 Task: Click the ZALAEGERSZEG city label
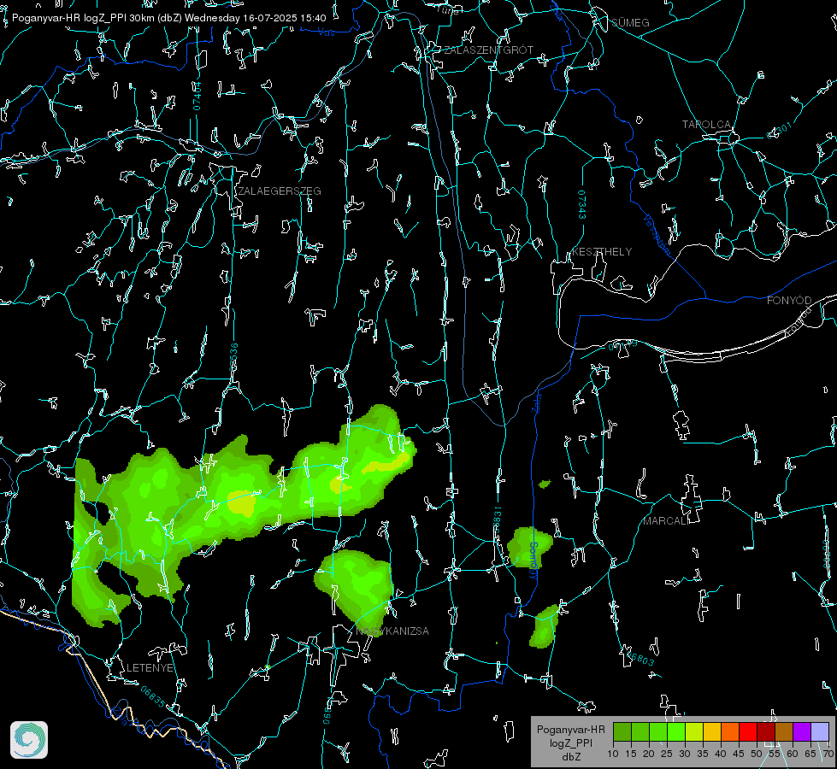280,191
